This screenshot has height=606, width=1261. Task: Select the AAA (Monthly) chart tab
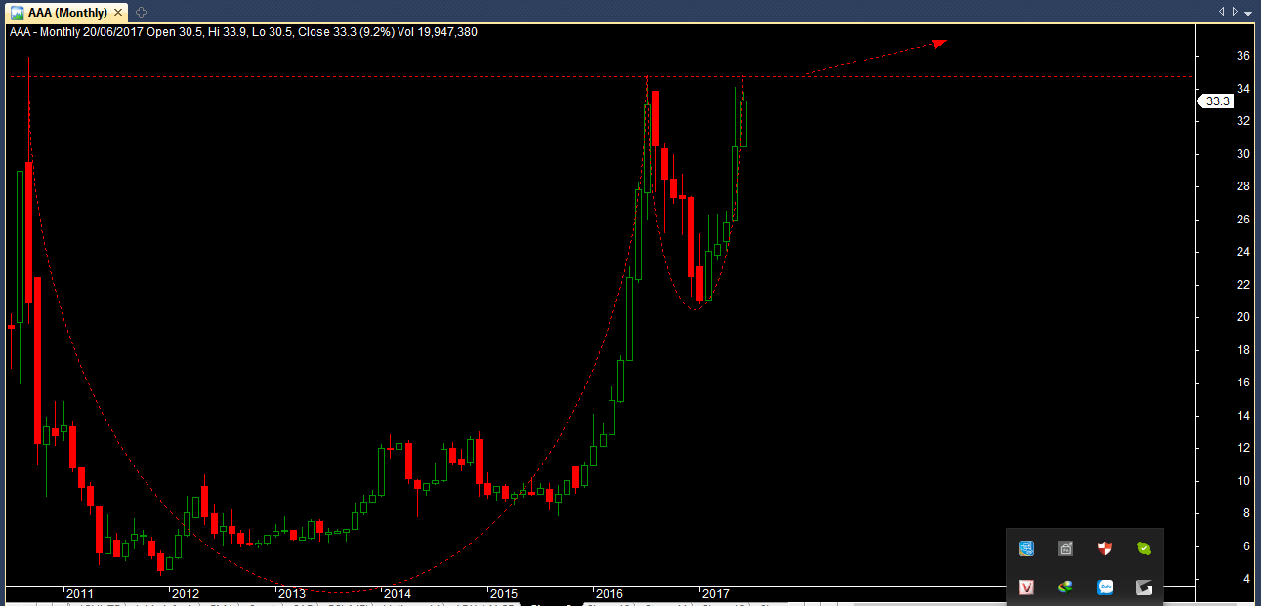(64, 13)
